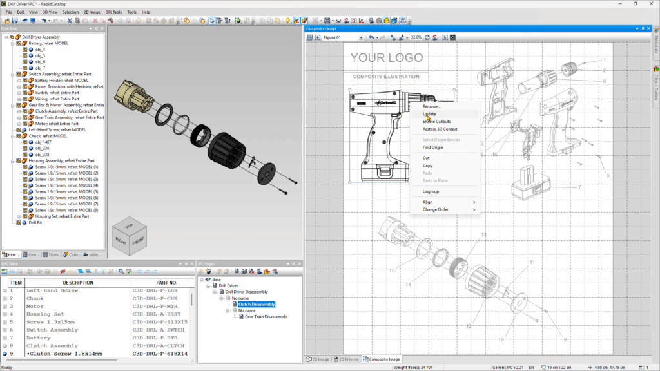Viewport: 660px width, 371px height.
Task: Open the magnifier search icon in the DPL Table toolbar
Action: pyautogui.click(x=121, y=272)
